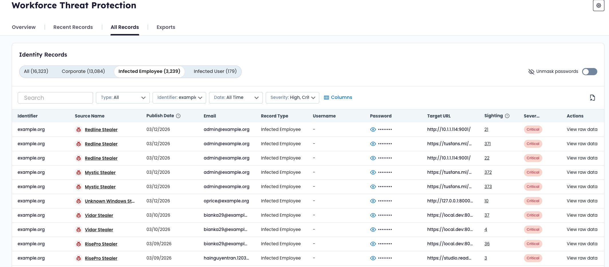Open sighting count 371 link
Viewport: 609px width, 267px height.
[487, 144]
